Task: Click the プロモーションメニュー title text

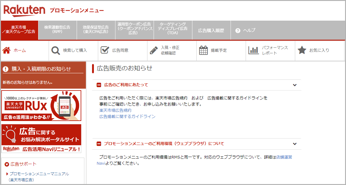Action: (x=77, y=10)
